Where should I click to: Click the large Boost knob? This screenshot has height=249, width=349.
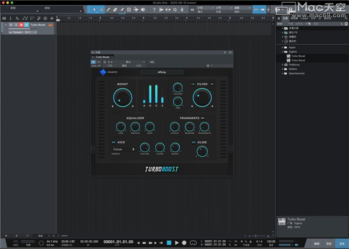(x=122, y=97)
